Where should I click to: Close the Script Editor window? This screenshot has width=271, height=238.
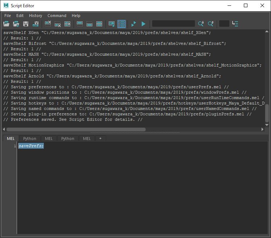(262, 5)
